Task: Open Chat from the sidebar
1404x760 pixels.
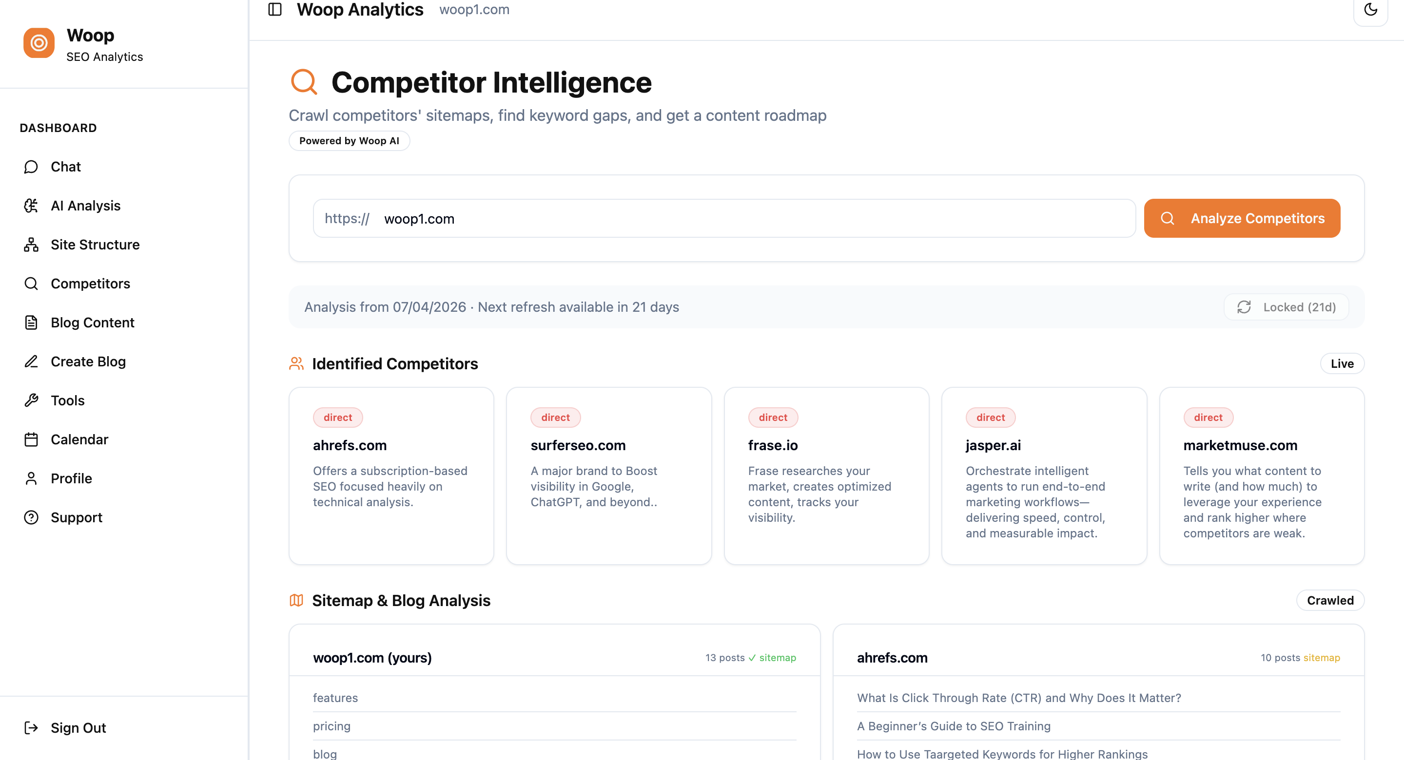Action: (x=65, y=167)
